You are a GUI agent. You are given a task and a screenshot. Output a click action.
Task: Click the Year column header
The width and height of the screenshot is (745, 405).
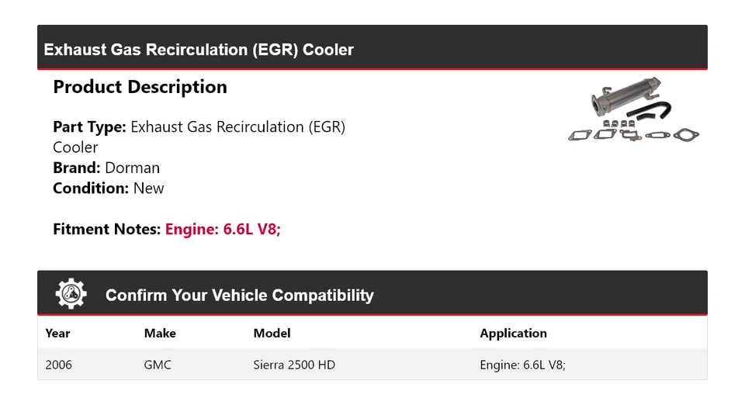[x=57, y=334]
